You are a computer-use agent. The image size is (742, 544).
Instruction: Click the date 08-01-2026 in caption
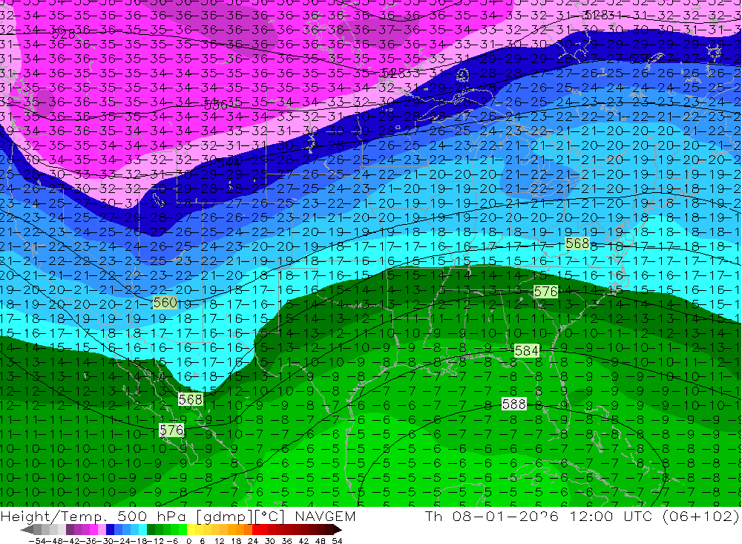pos(505,516)
